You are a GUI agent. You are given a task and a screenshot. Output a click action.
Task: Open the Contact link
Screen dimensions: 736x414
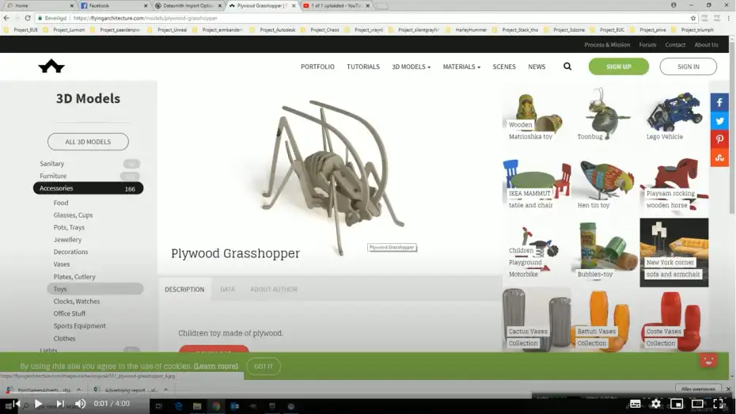(675, 44)
